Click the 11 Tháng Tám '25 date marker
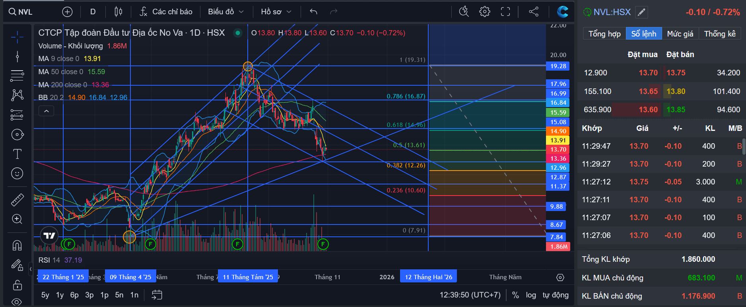This screenshot has width=746, height=307. pyautogui.click(x=248, y=277)
